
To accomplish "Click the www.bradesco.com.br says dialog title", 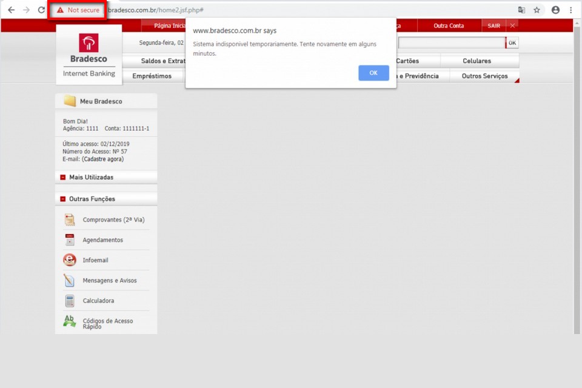I will (x=235, y=30).
